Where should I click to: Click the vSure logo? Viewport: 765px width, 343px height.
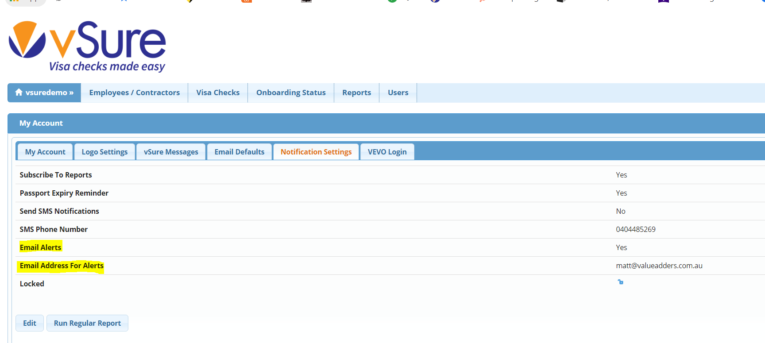click(87, 46)
